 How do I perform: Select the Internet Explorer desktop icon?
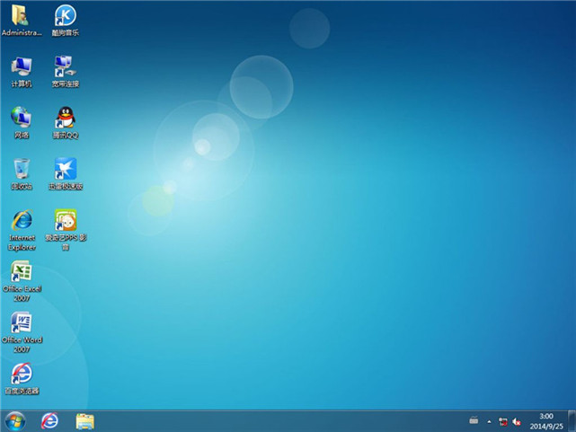point(22,230)
